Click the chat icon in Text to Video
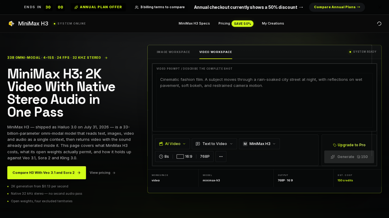This screenshot has width=389, height=218. pos(198,144)
